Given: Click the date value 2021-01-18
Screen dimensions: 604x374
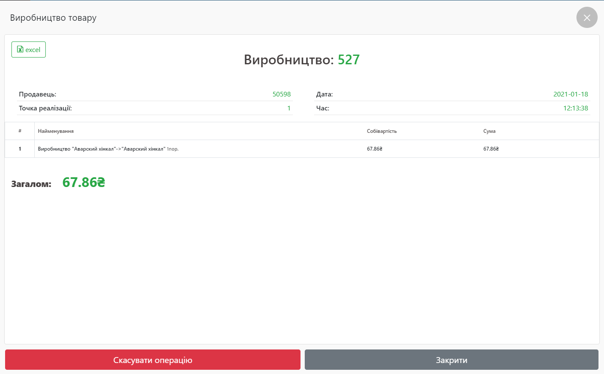Looking at the screenshot, I should point(571,94).
